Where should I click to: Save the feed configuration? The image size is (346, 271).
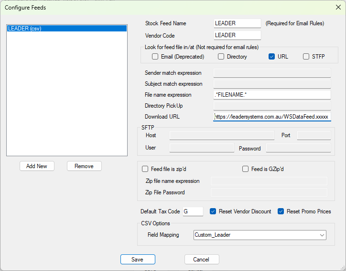click(x=138, y=260)
